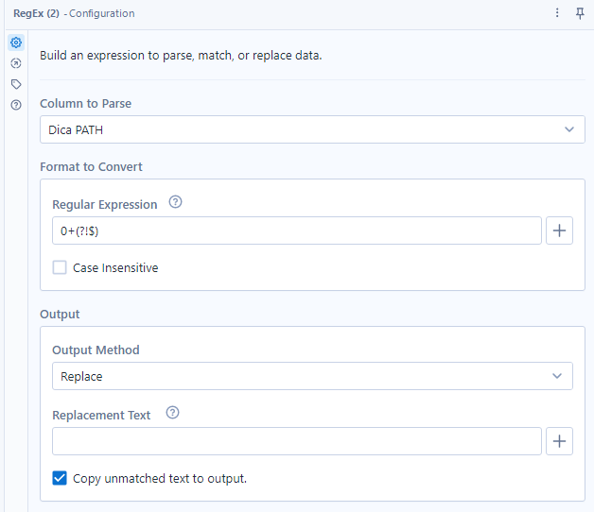
Task: Open the help question mark in sidebar
Action: 16,105
